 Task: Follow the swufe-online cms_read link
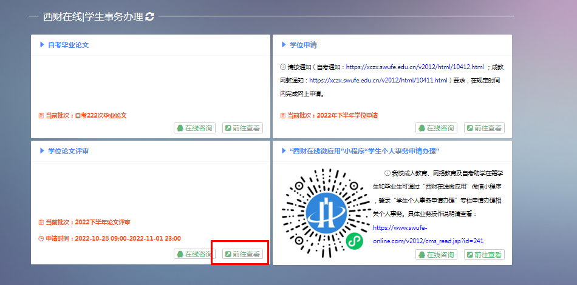click(x=428, y=241)
